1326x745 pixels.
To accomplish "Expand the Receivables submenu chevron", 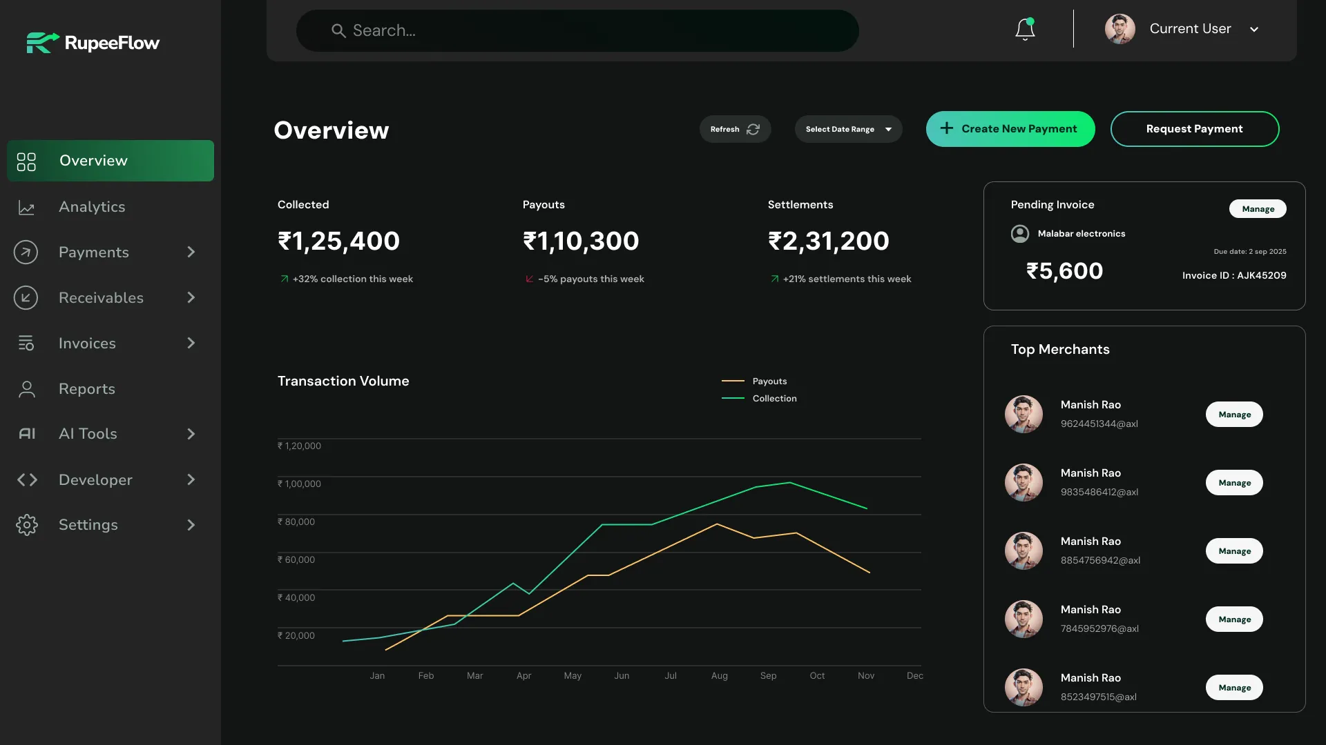I will point(191,298).
